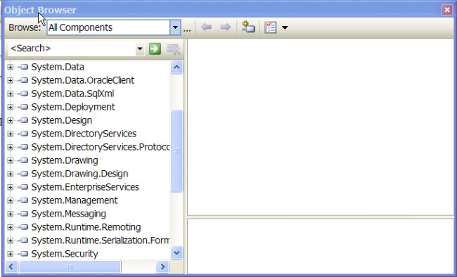Navigate back with the left arrow icon
457x277 pixels.
pos(206,27)
